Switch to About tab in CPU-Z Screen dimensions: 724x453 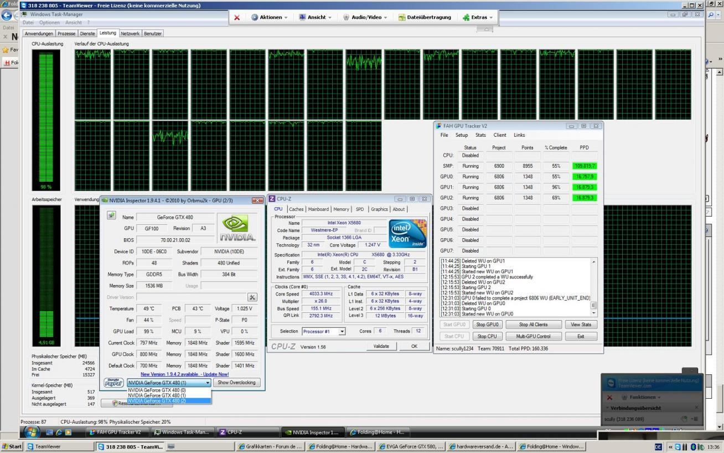point(399,209)
